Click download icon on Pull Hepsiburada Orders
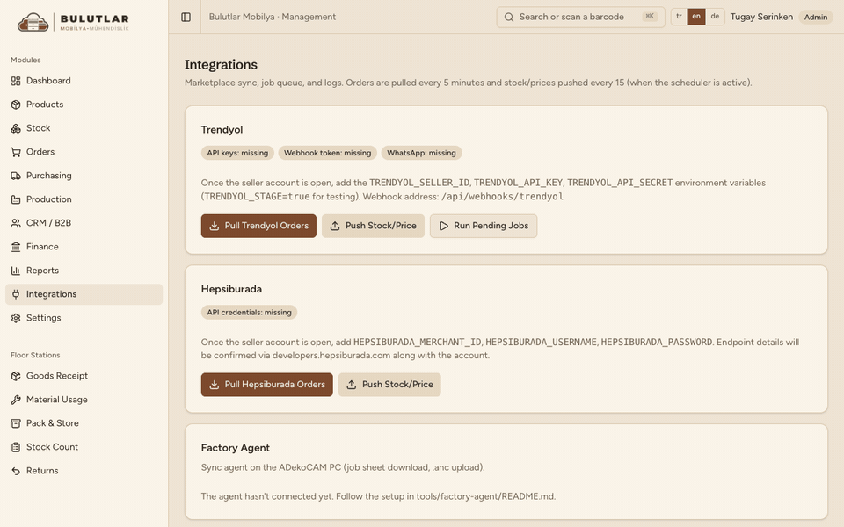844x527 pixels. [214, 385]
